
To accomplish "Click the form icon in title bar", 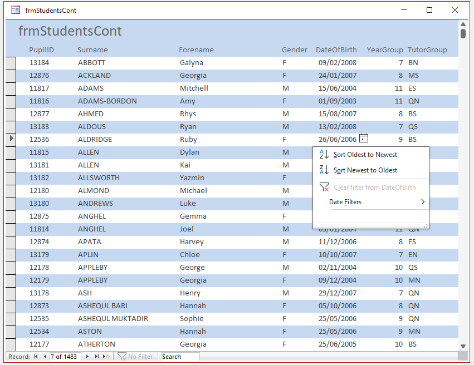I will pos(16,10).
